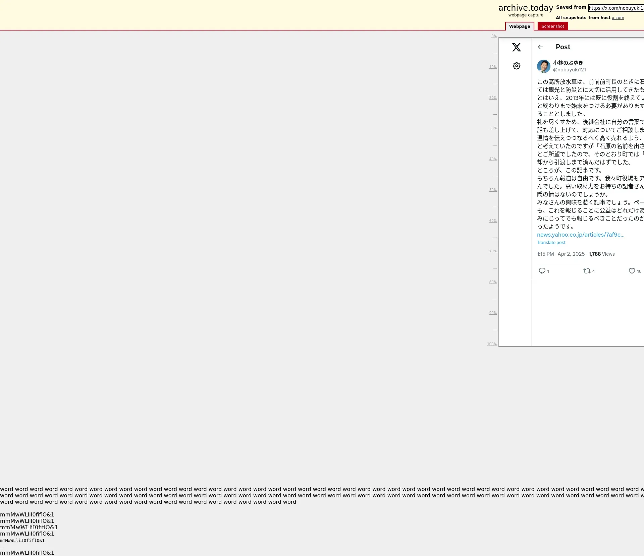The height and width of the screenshot is (556, 644).
Task: Click the back arrow next to Post
Action: tap(540, 47)
